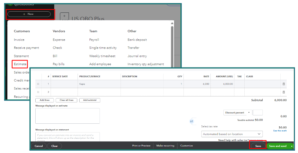The image size is (298, 153).
Task: Open the + New menu button
Action: 29,14
